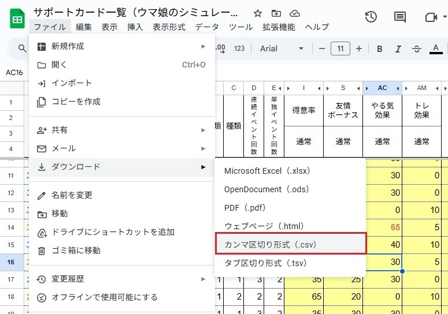Select ドライブにショートカットを追加 entry
The width and height of the screenshot is (448, 314).
click(122, 232)
